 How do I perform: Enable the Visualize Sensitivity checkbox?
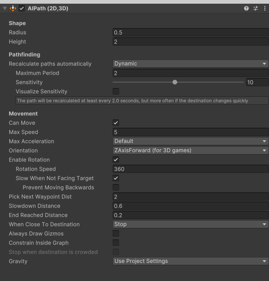116,91
